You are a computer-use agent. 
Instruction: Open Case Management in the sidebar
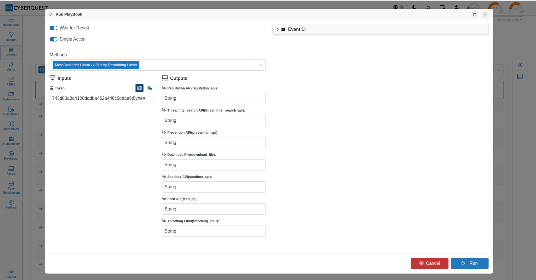pos(11,187)
